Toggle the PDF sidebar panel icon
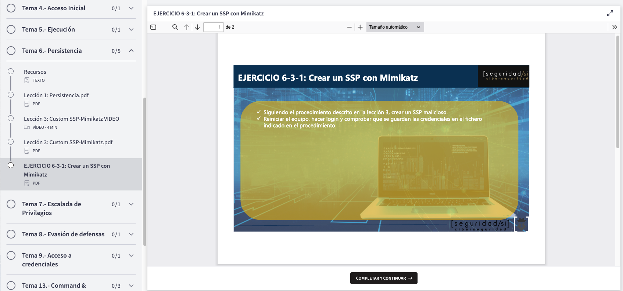The height and width of the screenshot is (291, 623). (x=153, y=27)
